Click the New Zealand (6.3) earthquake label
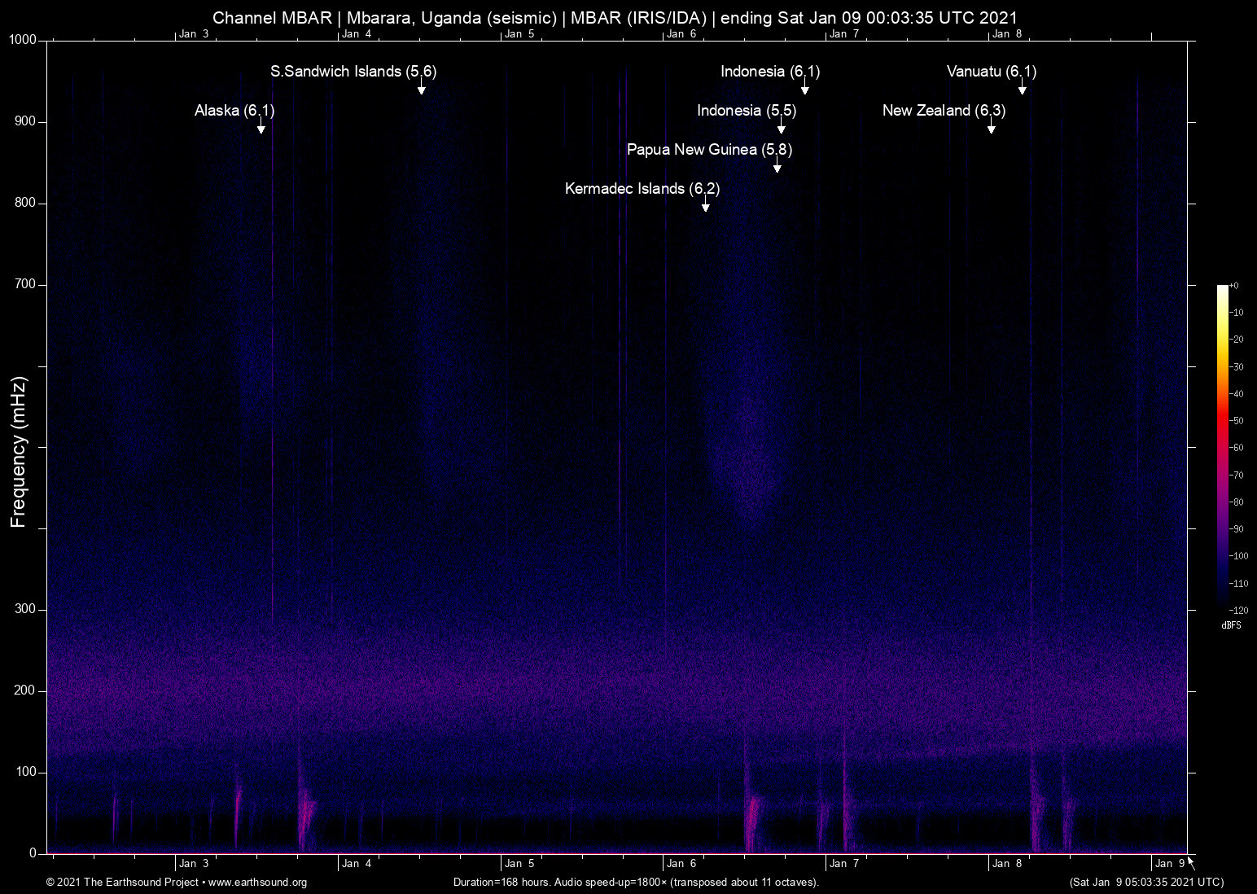1257x894 pixels. coord(944,111)
